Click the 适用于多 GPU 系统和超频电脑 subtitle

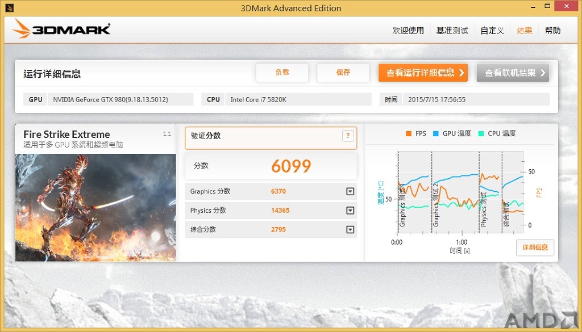(73, 145)
